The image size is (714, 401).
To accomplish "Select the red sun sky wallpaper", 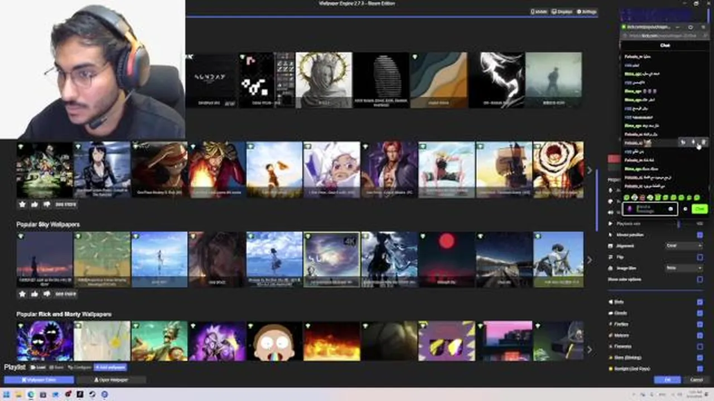I will [446, 260].
